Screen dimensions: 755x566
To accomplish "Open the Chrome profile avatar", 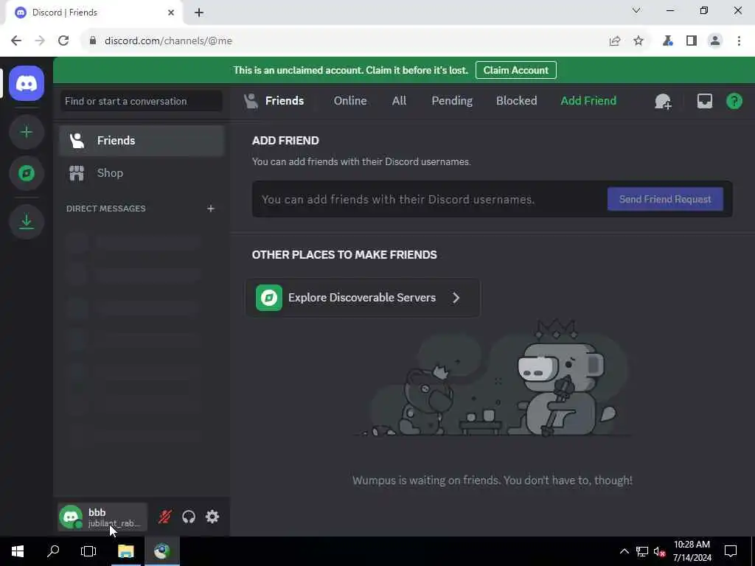I will [x=715, y=41].
